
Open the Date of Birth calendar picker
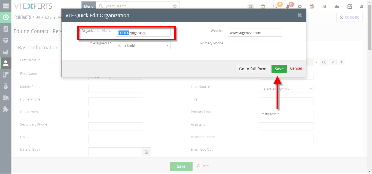point(147,152)
